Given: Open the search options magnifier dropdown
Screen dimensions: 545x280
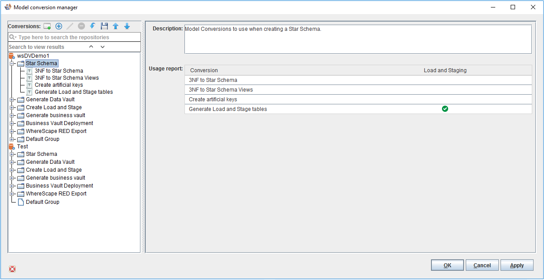Looking at the screenshot, I should [13, 37].
